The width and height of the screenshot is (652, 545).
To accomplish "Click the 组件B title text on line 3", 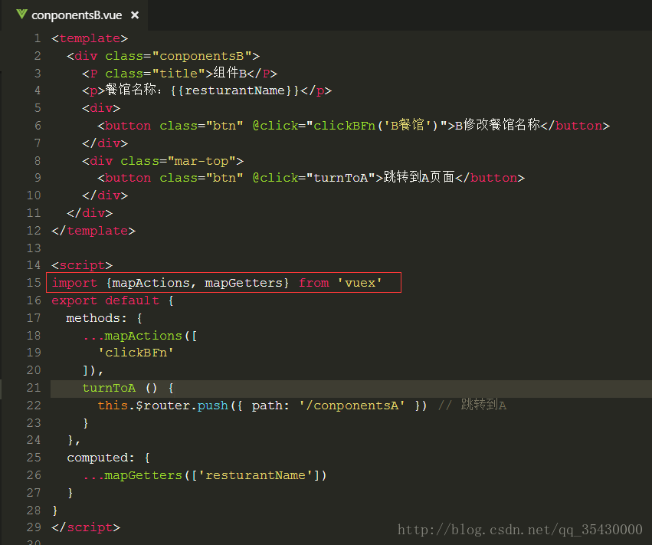I will 230,74.
